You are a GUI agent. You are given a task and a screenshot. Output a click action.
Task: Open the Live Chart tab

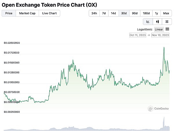[x=49, y=13]
